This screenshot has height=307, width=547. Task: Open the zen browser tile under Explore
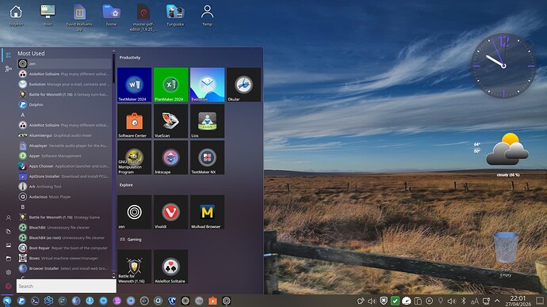click(134, 212)
